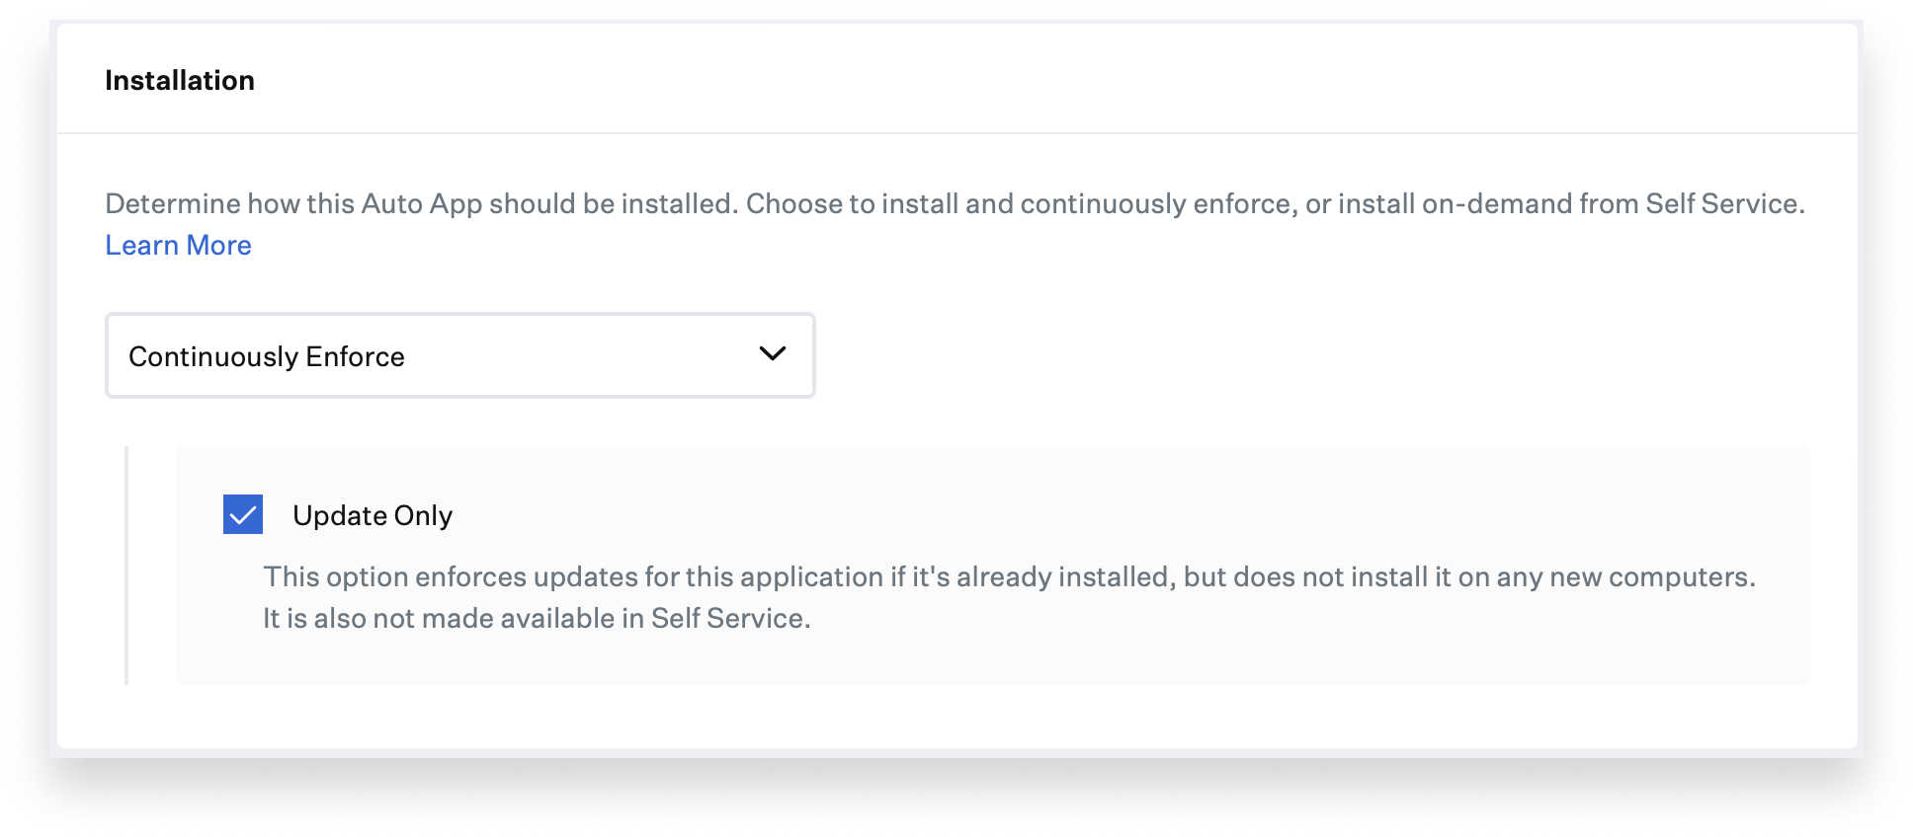Click the Update Only description paragraph
The image size is (1913, 837).
[x=1008, y=577]
